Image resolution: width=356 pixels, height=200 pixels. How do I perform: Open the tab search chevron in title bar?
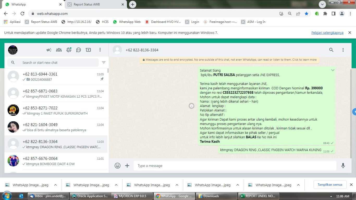coord(323,4)
